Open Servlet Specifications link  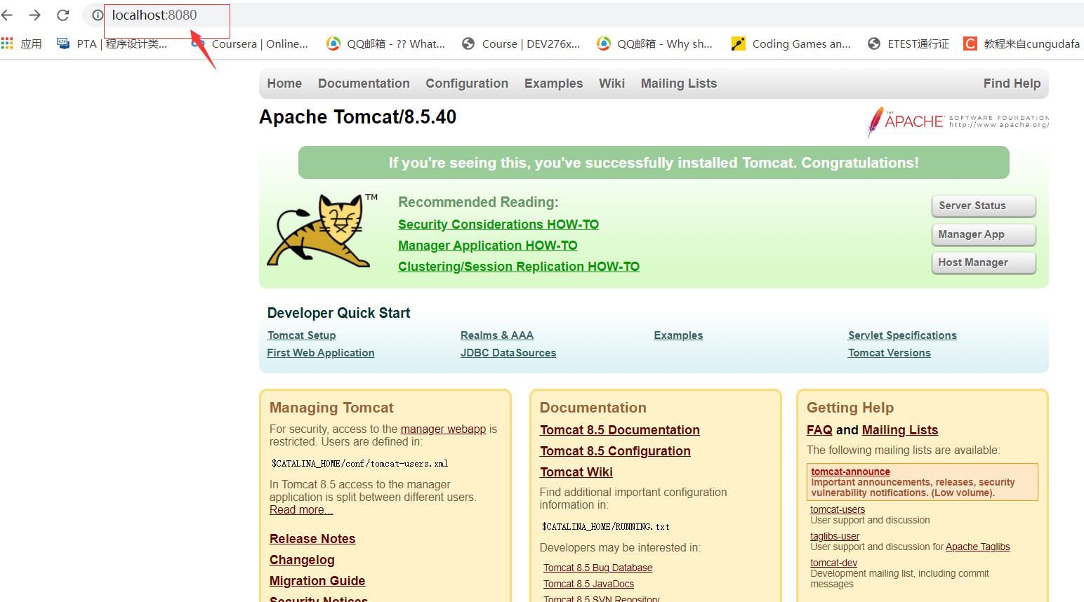[902, 335]
